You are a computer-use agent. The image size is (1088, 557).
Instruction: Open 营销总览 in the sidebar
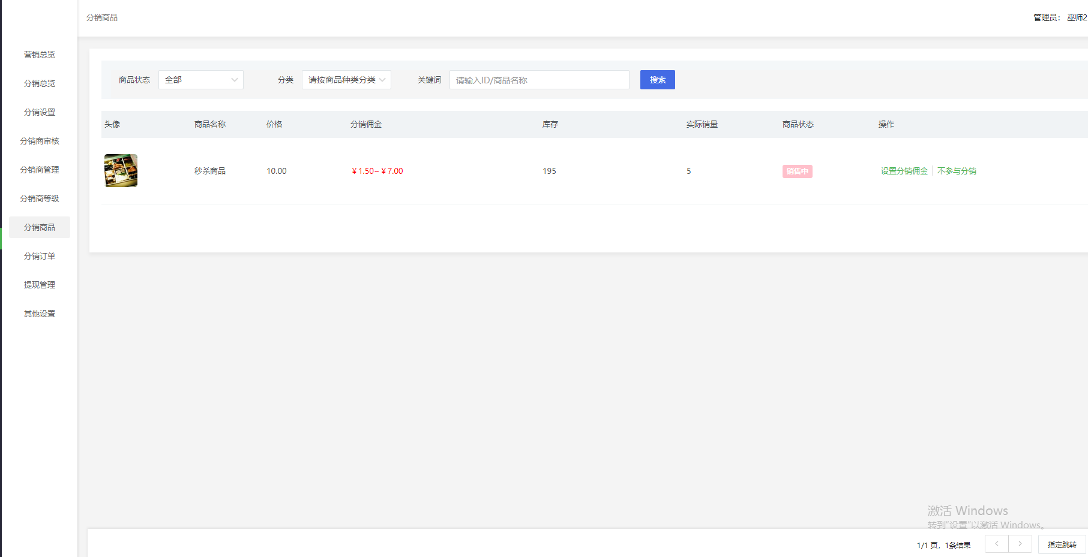(x=40, y=55)
